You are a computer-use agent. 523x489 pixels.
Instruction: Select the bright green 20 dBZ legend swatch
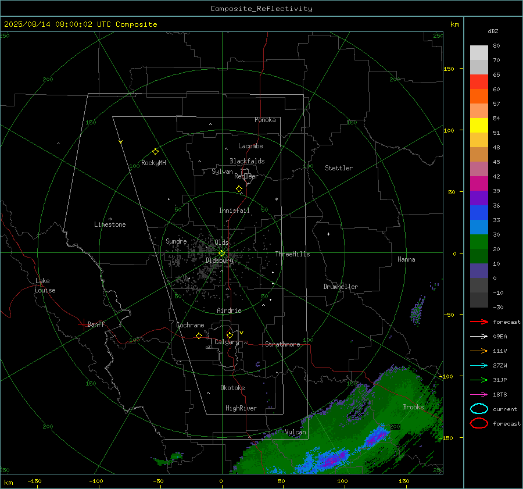click(x=479, y=242)
